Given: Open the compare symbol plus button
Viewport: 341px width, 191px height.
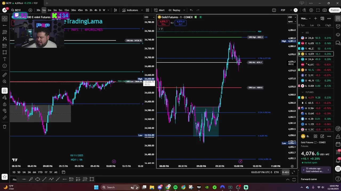Looking at the screenshot, I should pos(30,10).
